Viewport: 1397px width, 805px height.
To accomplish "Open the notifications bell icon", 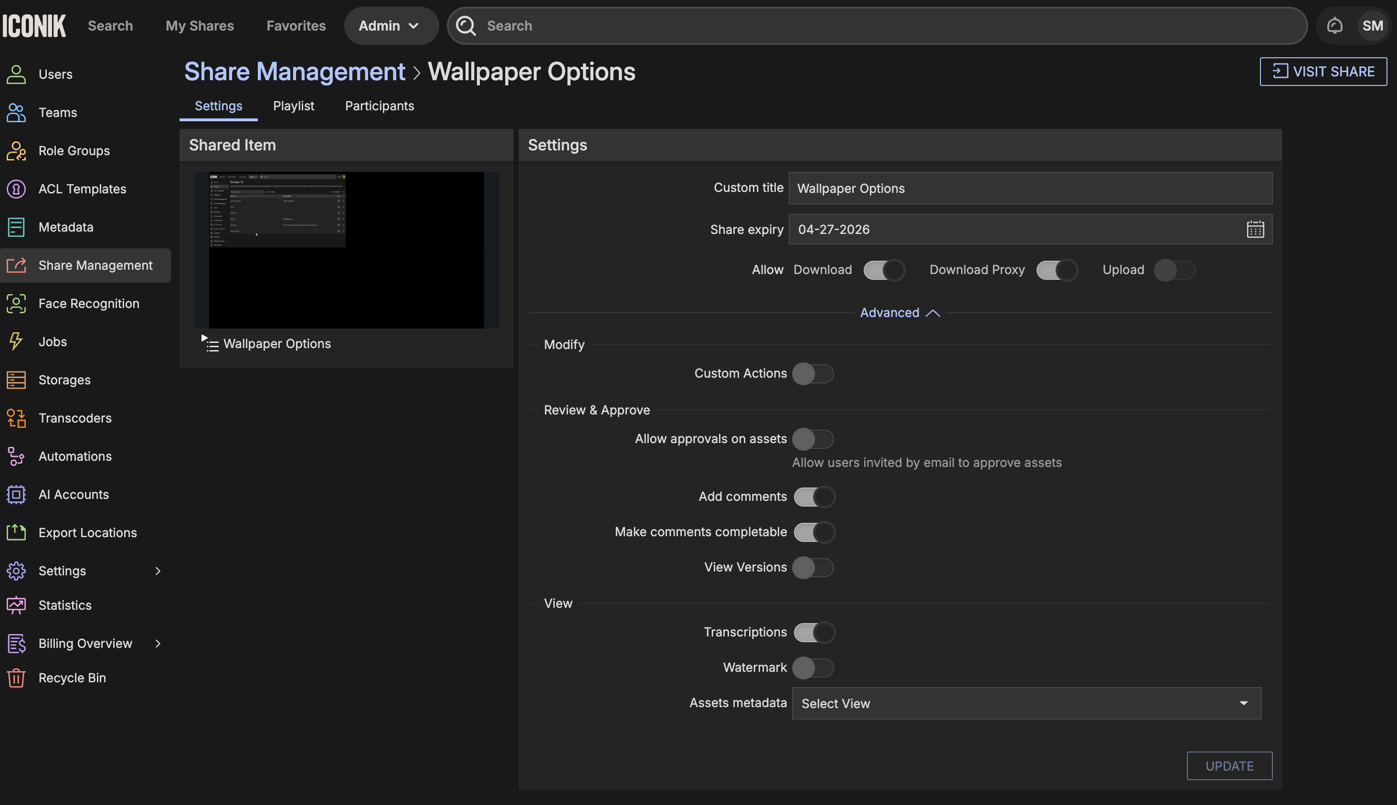I will click(x=1334, y=25).
